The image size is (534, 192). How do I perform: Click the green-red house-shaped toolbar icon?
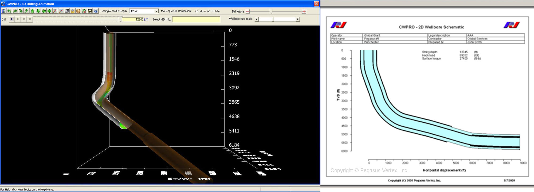84,11
